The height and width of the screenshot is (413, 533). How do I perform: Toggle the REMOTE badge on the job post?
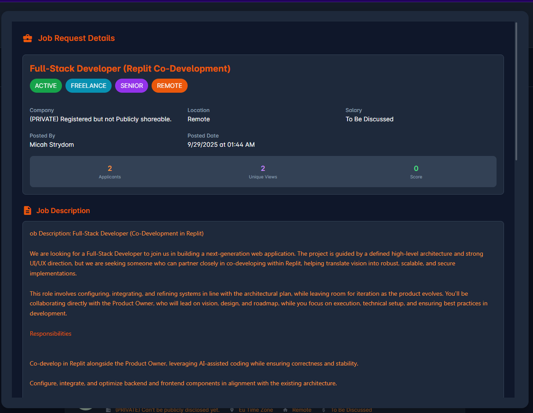click(169, 86)
